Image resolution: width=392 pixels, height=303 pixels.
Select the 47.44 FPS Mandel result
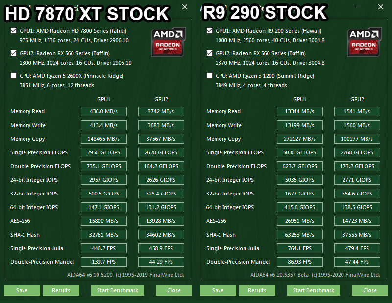[357, 262]
